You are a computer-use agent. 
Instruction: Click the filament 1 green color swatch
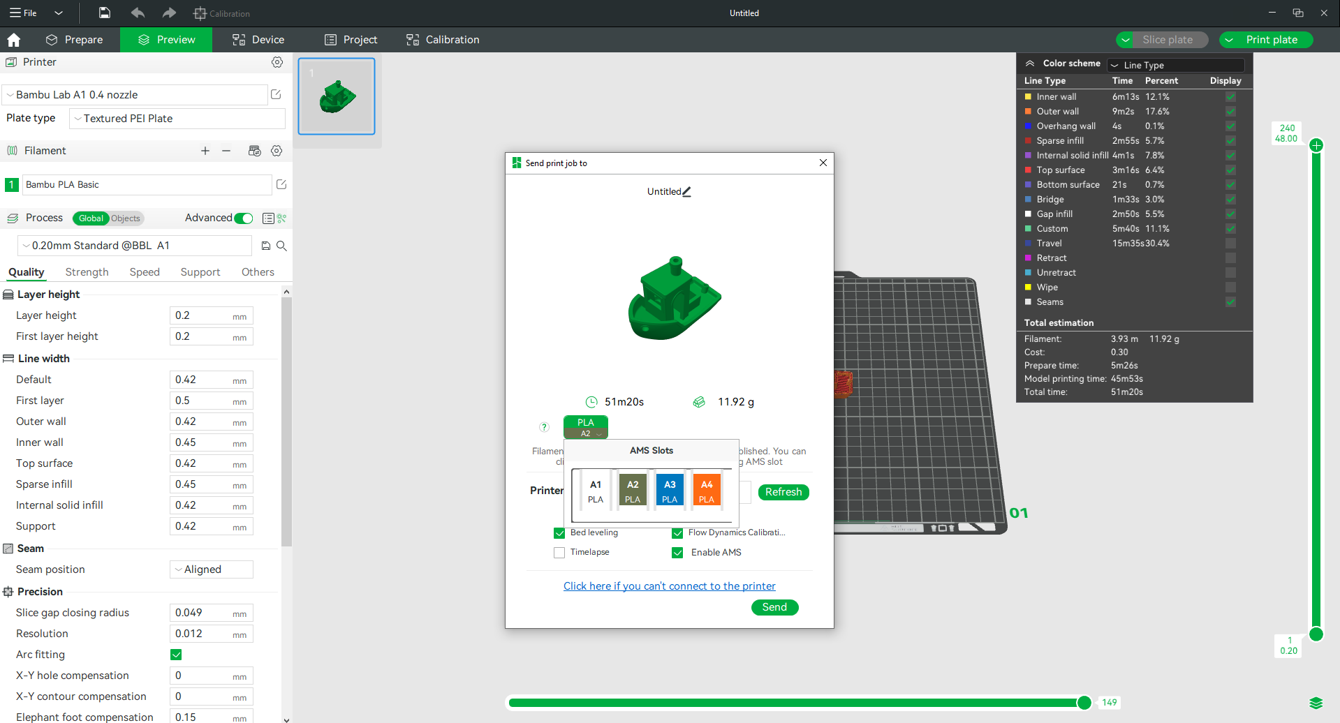click(11, 185)
